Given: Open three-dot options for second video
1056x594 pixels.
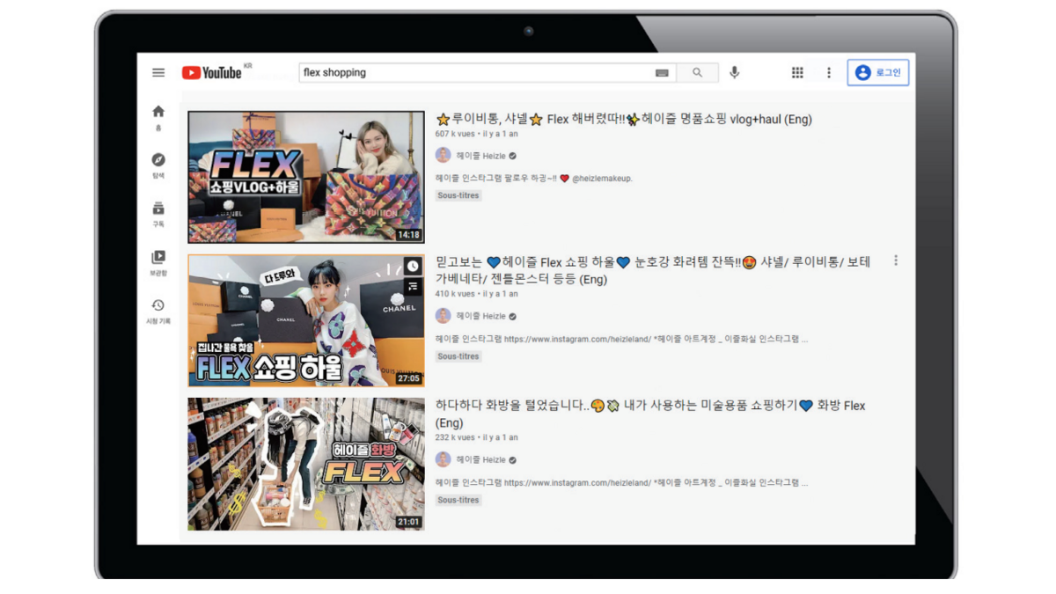Looking at the screenshot, I should pos(896,260).
